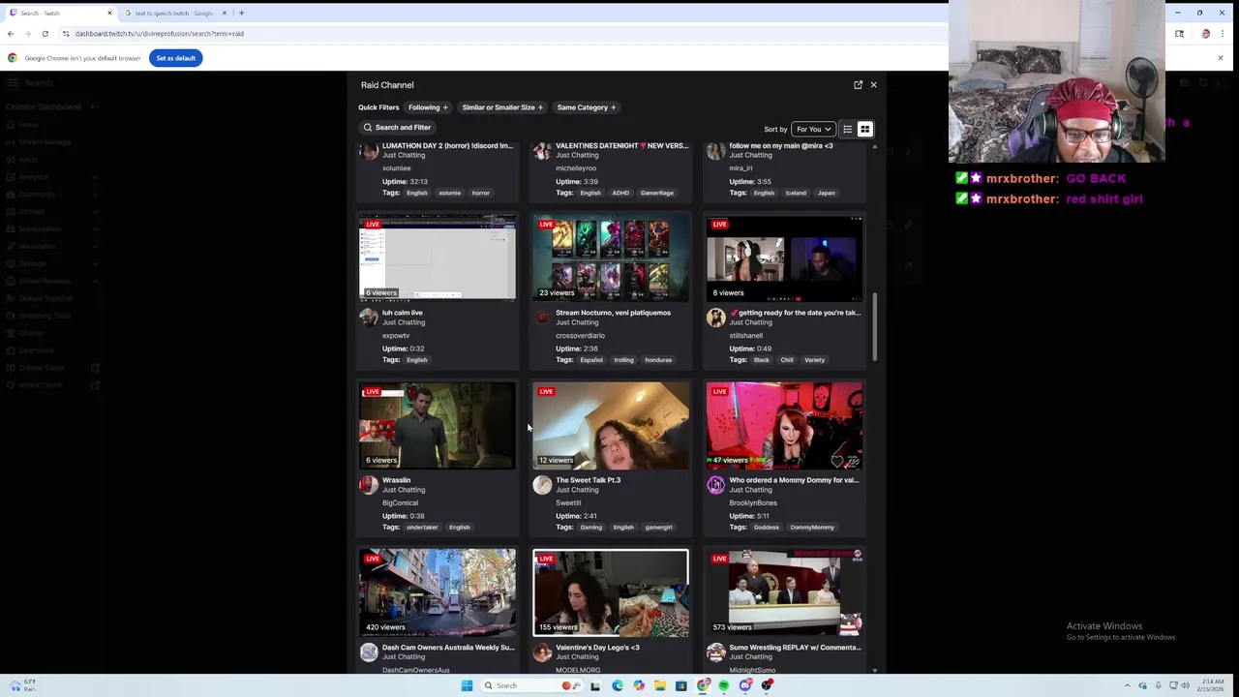
Task: Click the Español tag
Action: pos(591,360)
